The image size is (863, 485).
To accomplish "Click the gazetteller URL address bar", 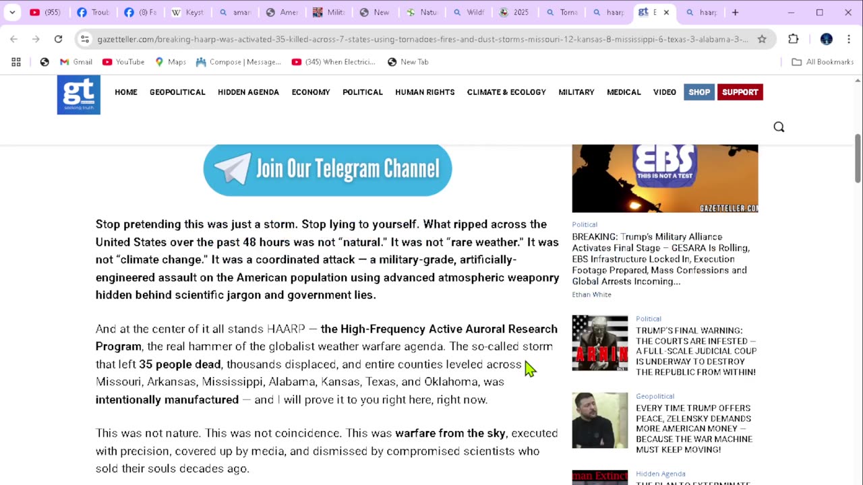I will pyautogui.click(x=422, y=39).
